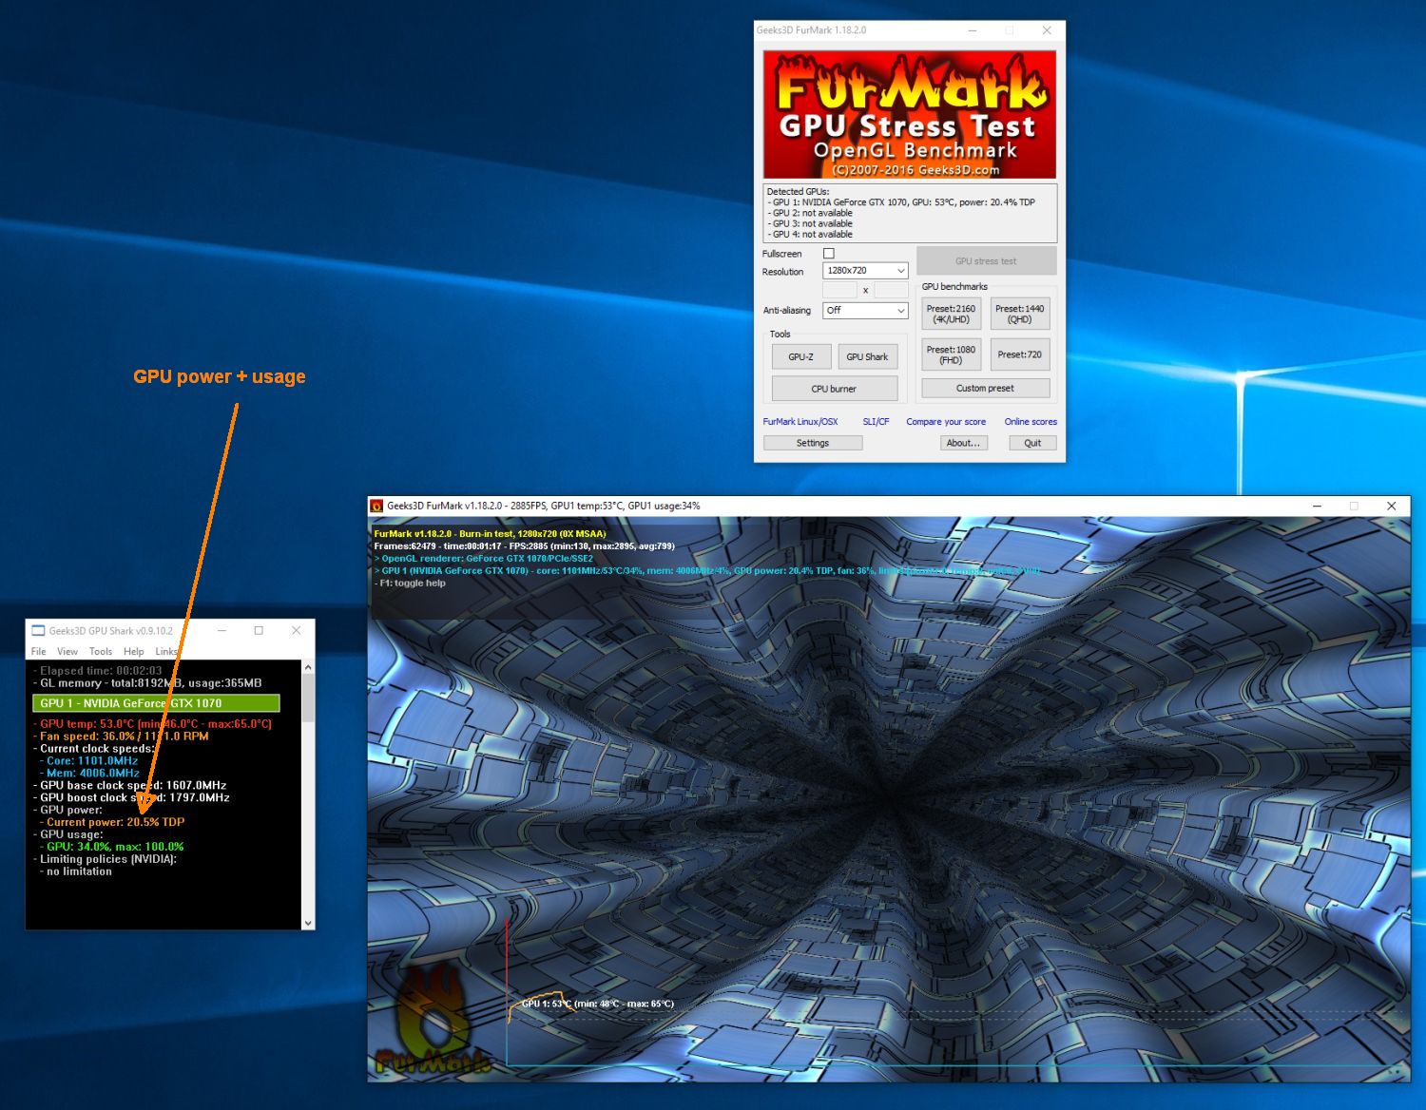Click the custom height input field
This screenshot has height=1110, width=1426.
(x=891, y=290)
